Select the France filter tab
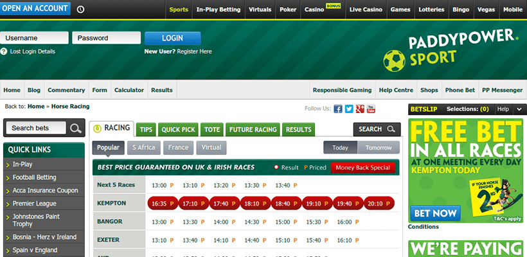 tap(179, 148)
